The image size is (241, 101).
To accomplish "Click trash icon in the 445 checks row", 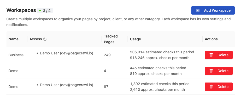I will click(x=211, y=71).
